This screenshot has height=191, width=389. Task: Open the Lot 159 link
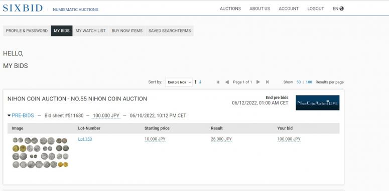tap(85, 139)
